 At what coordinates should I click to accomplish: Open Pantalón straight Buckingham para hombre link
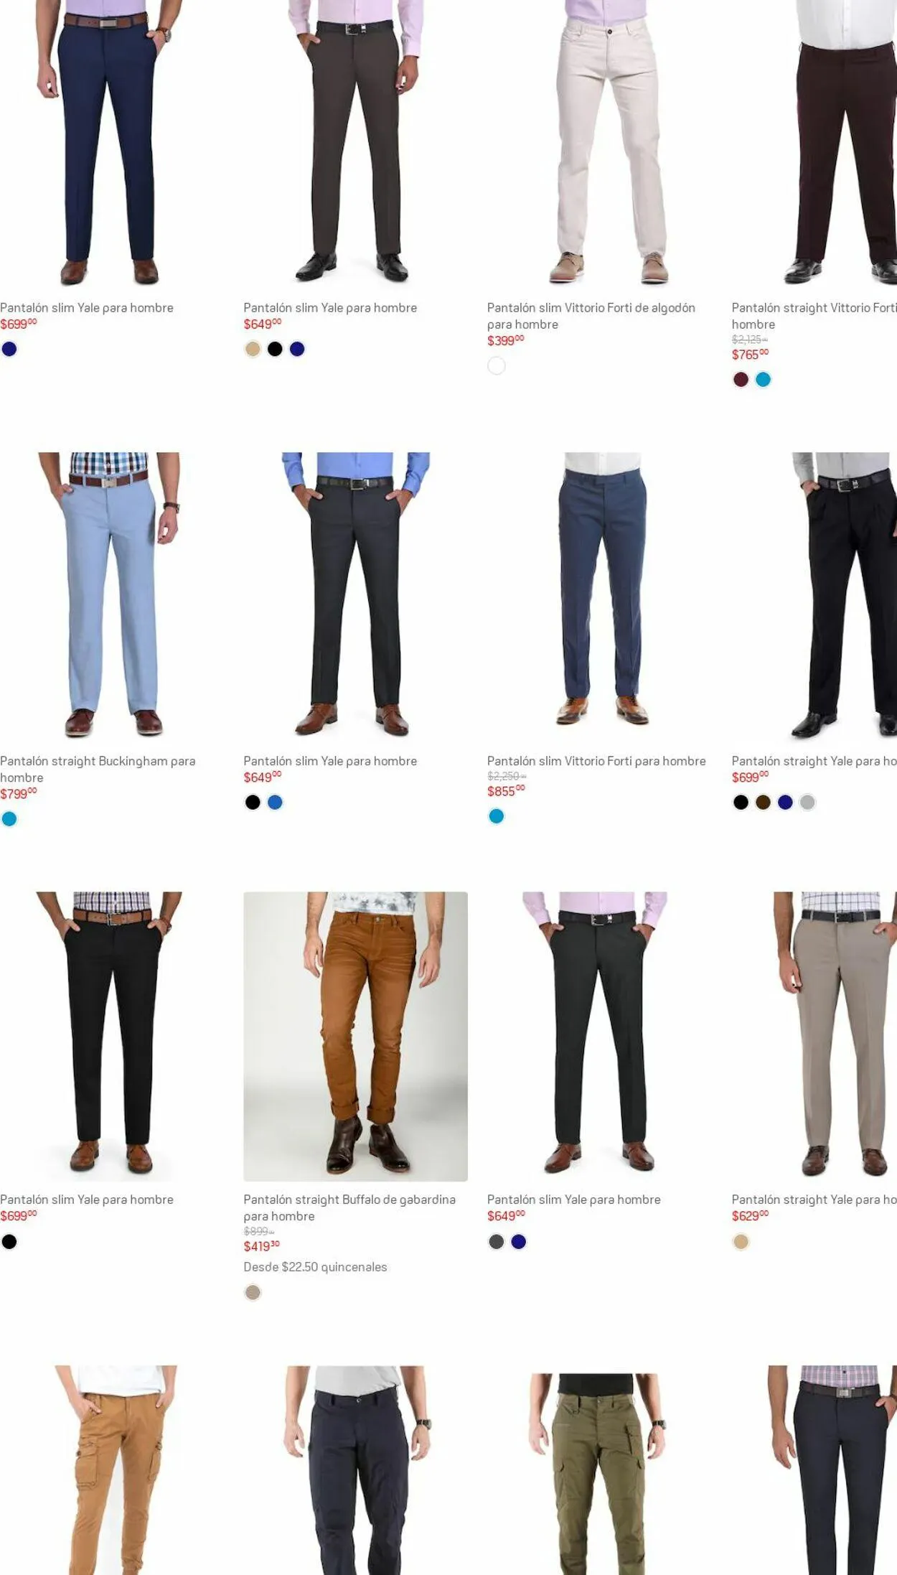click(x=98, y=769)
